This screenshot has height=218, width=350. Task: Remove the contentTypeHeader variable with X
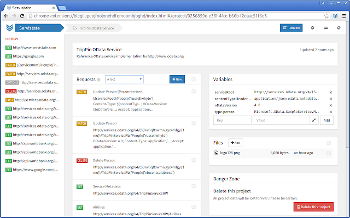331,99
